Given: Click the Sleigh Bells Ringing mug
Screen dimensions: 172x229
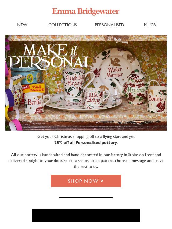Looking at the screenshot, I should click(x=76, y=85).
